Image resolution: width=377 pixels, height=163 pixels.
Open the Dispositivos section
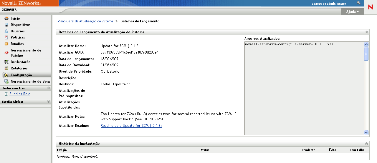tap(21, 25)
